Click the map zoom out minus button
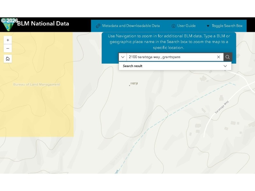 click(8, 48)
